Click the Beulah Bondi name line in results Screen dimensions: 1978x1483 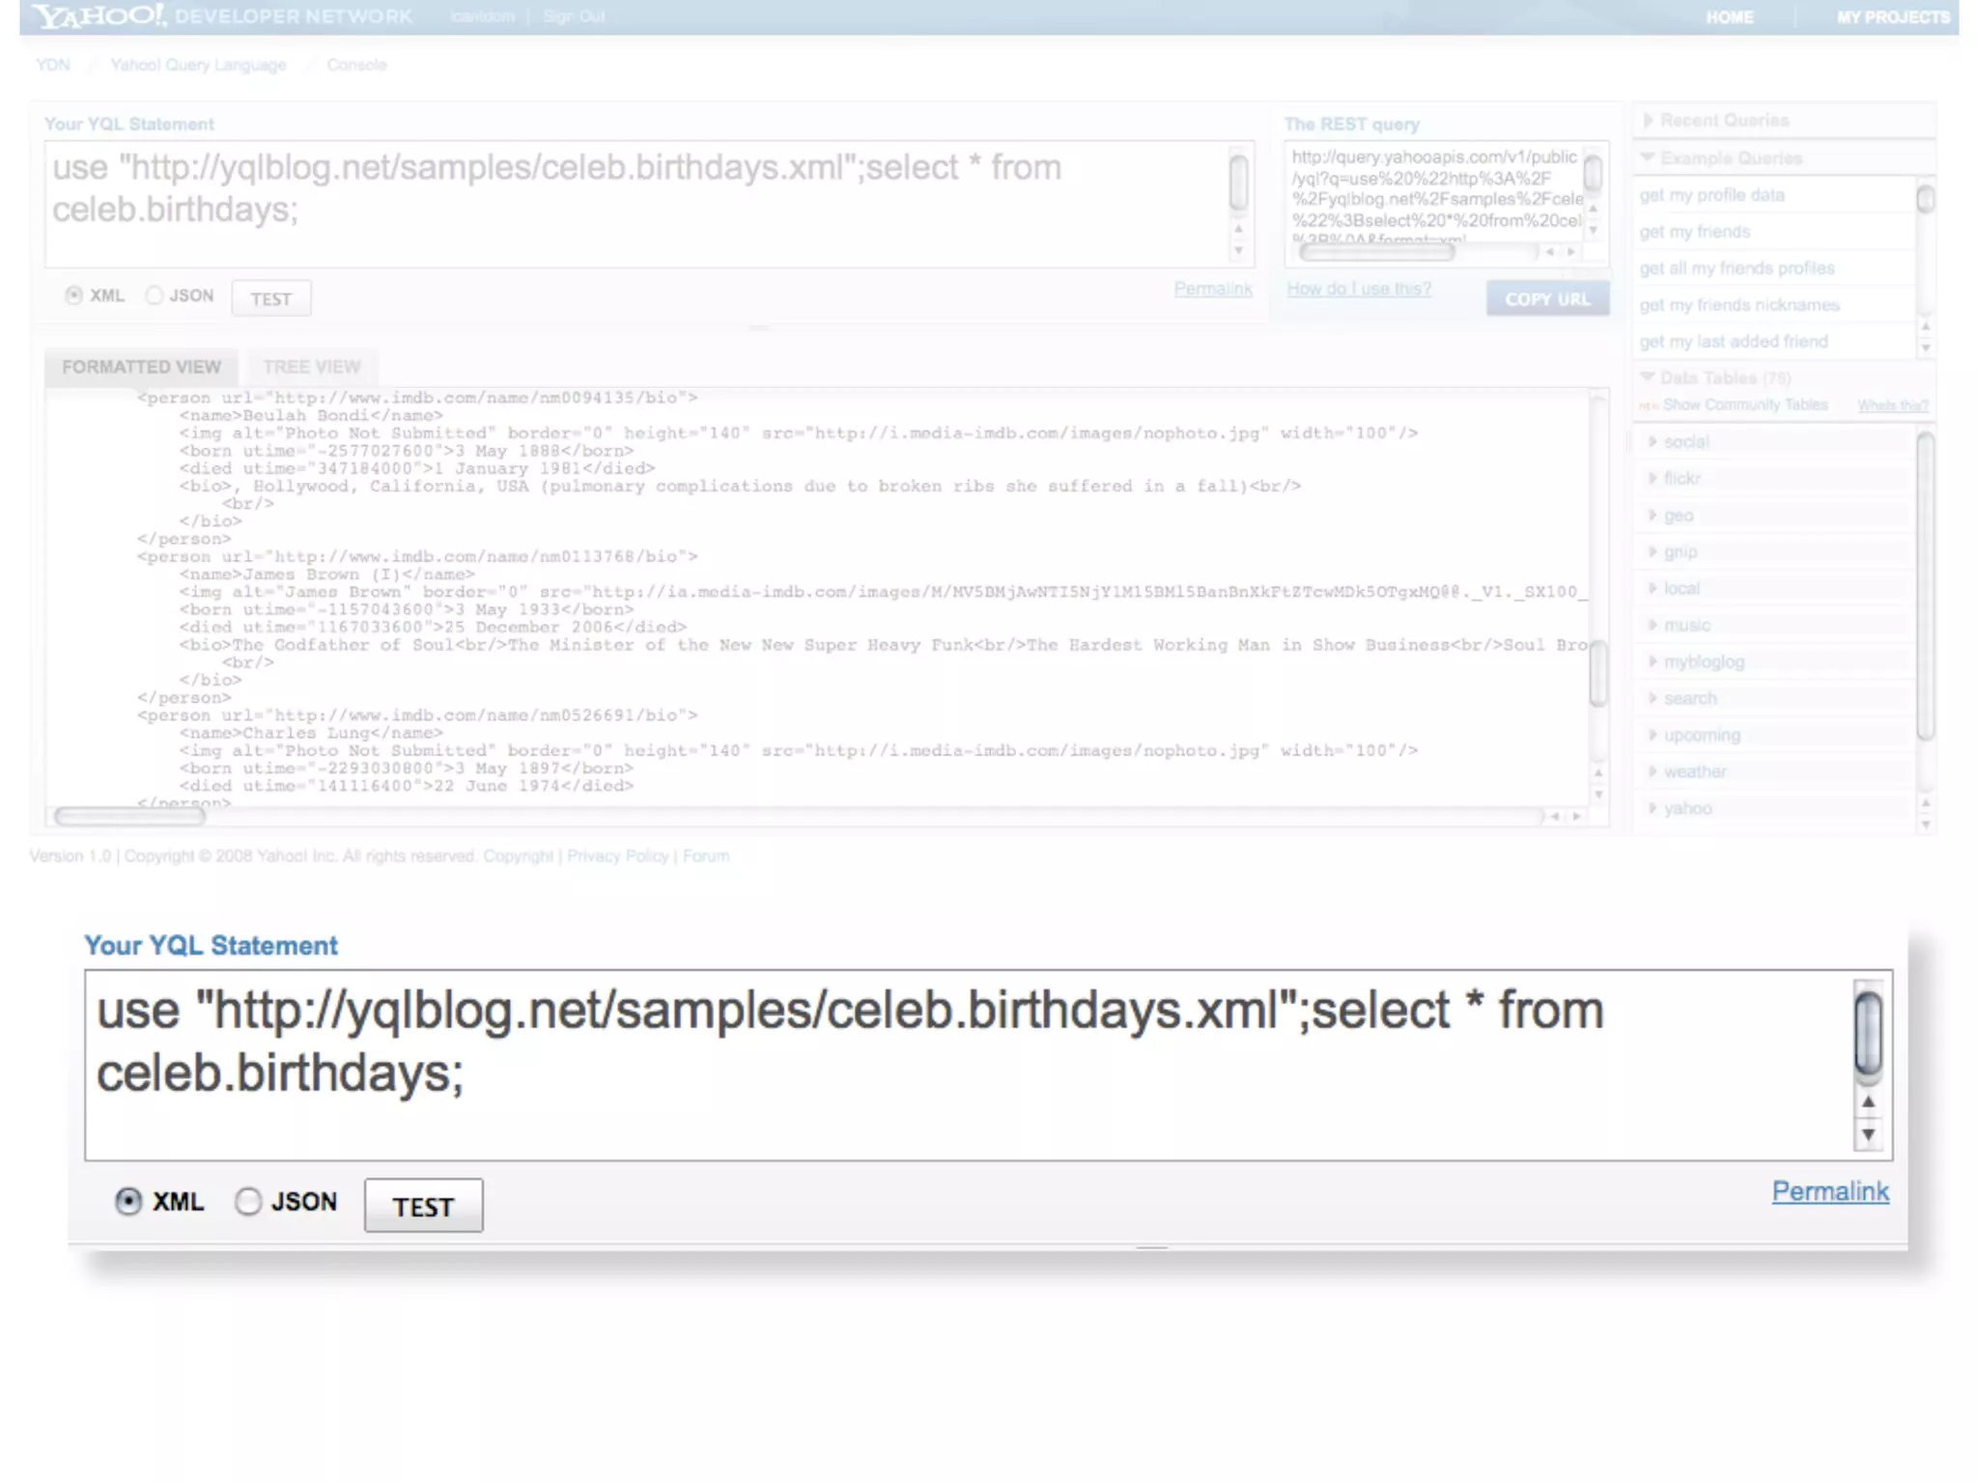coord(310,415)
